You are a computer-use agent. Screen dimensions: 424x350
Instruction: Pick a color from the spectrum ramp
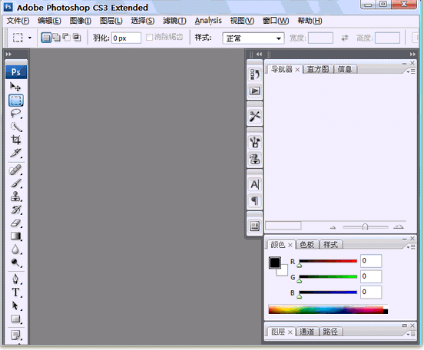pyautogui.click(x=328, y=309)
